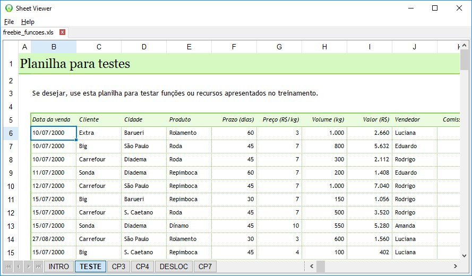Viewport: 472px width, 276px height.
Task: Open the File menu
Action: pyautogui.click(x=9, y=22)
